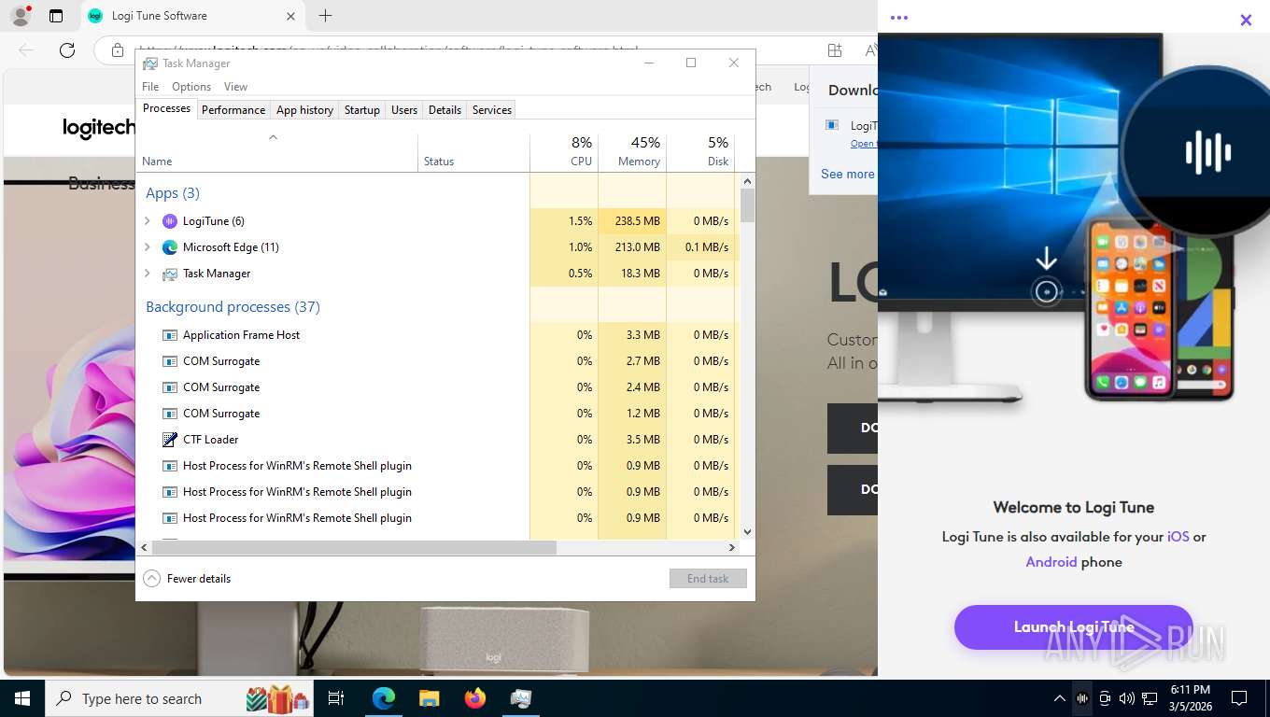The width and height of the screenshot is (1270, 717).
Task: Open Task Manager Options menu
Action: point(191,87)
